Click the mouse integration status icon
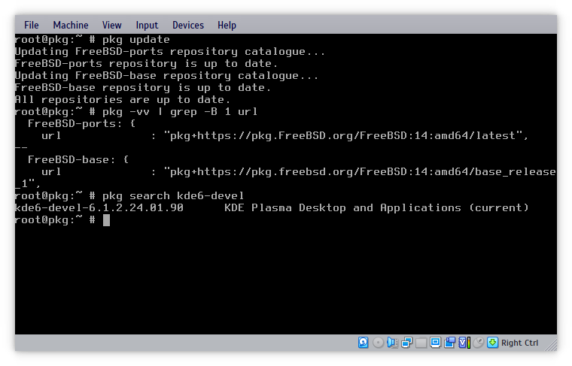The image size is (572, 366). pos(478,343)
